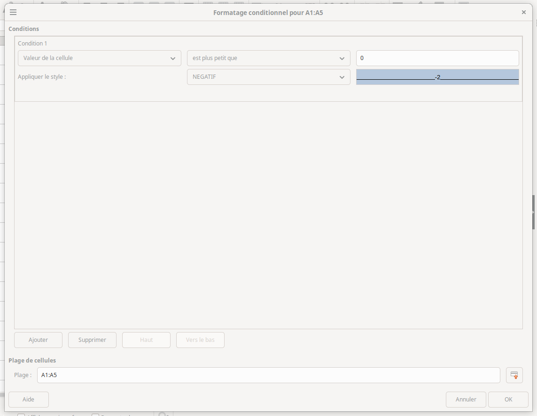The image size is (537, 416).
Task: Click the 'Vers le bas' button
Action: tap(200, 340)
